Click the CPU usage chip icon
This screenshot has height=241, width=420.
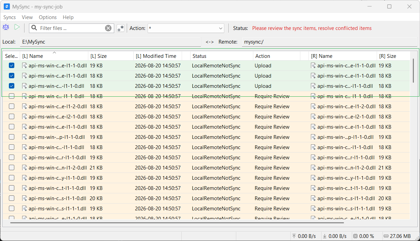[x=355, y=236]
